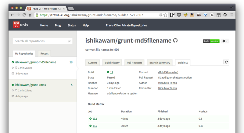The width and height of the screenshot is (244, 133).
Task: Click green status icon for job 19.1
Action: point(90,119)
